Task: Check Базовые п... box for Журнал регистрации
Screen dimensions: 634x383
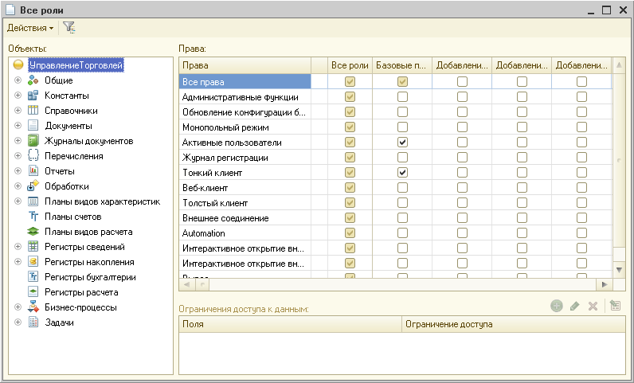Action: pyautogui.click(x=402, y=158)
